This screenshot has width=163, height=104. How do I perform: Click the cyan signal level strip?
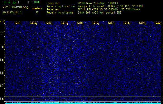click(x=83, y=103)
